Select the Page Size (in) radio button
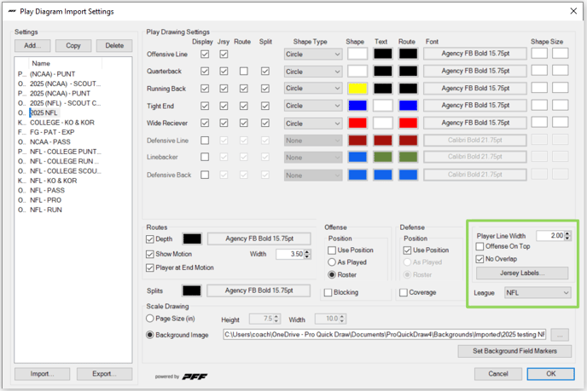Viewport: 587px width, 391px height. (x=150, y=319)
